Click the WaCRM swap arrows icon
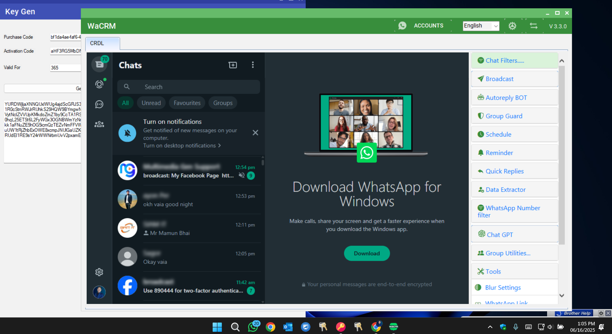 click(x=534, y=26)
